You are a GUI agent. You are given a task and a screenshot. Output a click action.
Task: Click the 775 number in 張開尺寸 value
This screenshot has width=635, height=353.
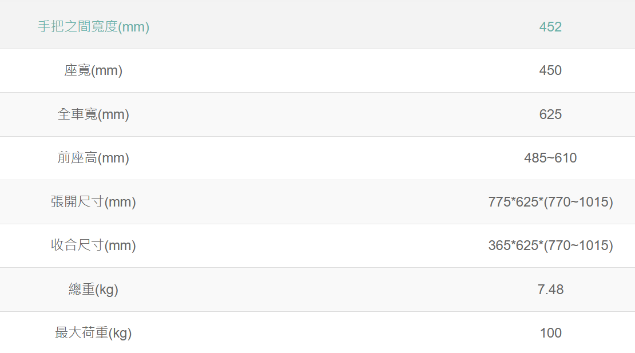499,202
